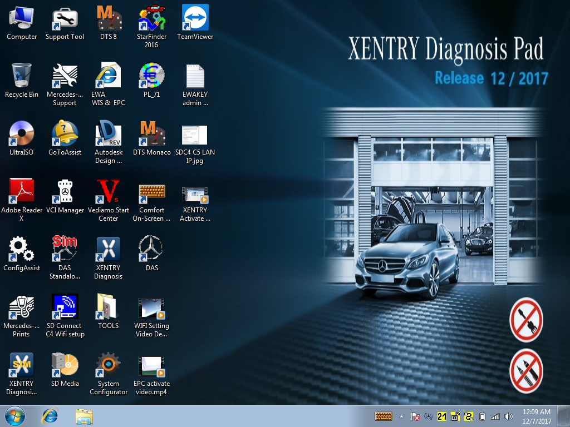Image resolution: width=570 pixels, height=427 pixels.
Task: Open the DAS Mercedes star shortcut
Action: pos(151,254)
